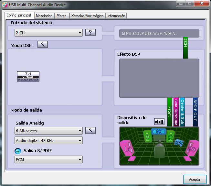The height and width of the screenshot is (186, 211).
Task: Click the 7.1 Virtual Speaker Shifter icon
Action: (28, 76)
